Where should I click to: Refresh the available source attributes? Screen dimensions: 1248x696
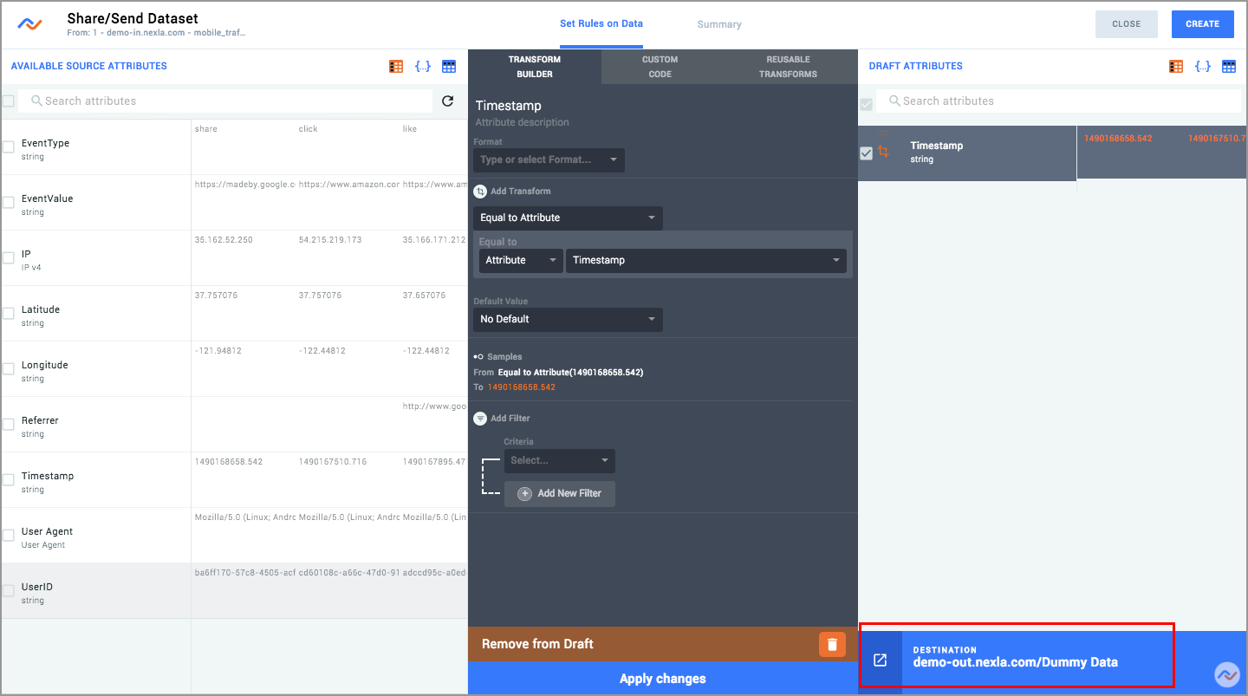pyautogui.click(x=447, y=101)
